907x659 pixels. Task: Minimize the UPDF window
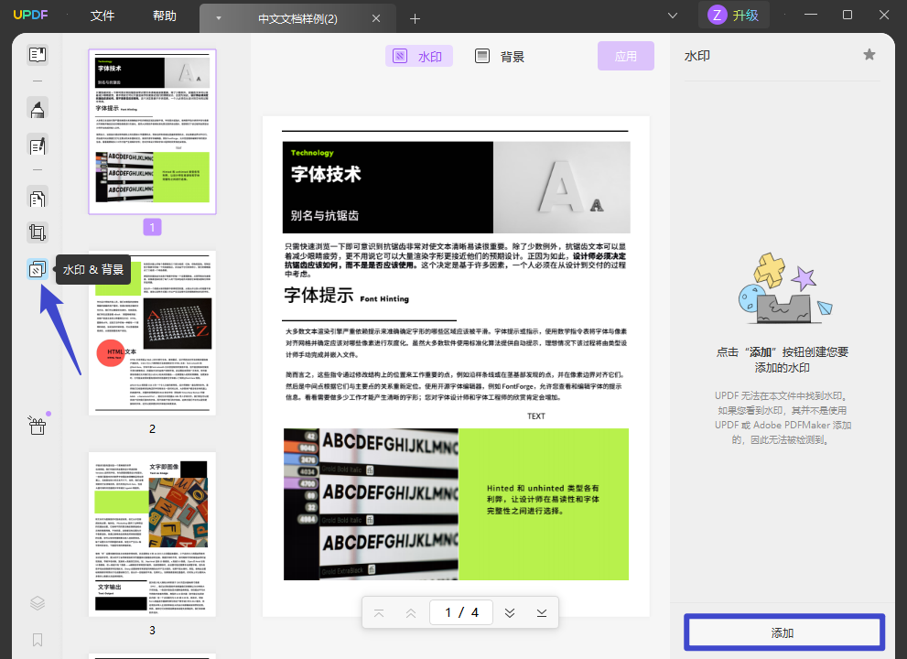click(811, 15)
